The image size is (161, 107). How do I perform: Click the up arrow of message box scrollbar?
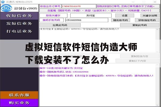pos(157,30)
